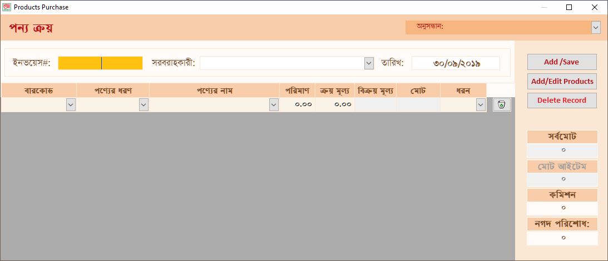Click the সর্বমোট grand total value box
608x261 pixels.
point(562,150)
